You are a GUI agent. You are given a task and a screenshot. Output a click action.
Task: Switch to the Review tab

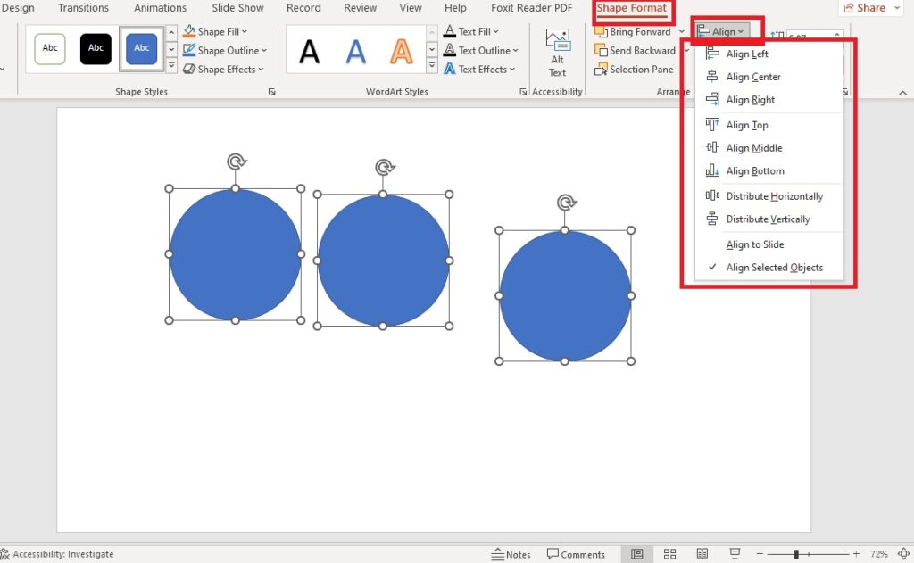[x=360, y=8]
